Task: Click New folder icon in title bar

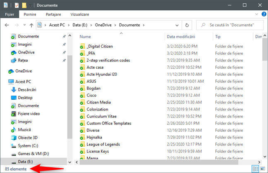Action: click(x=24, y=5)
